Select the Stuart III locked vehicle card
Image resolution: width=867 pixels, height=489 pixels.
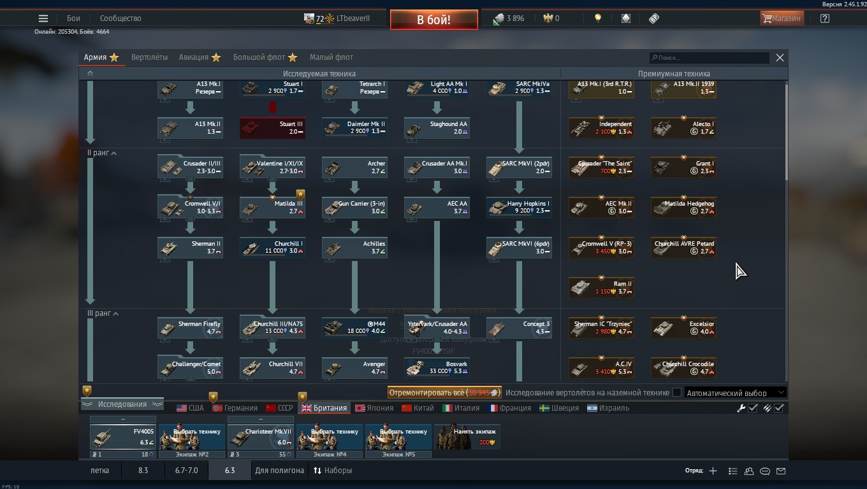272,128
